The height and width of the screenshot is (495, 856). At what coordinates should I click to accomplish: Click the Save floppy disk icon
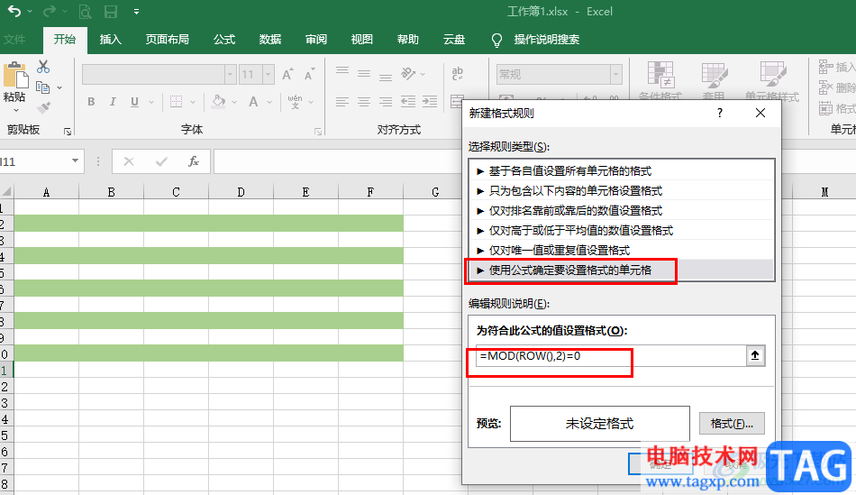pyautogui.click(x=111, y=12)
